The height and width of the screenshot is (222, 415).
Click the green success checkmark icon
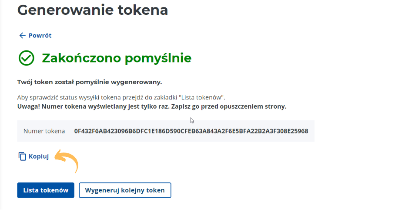coord(26,58)
